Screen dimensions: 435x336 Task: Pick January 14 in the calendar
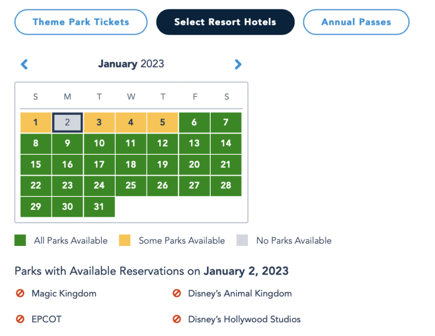(226, 143)
